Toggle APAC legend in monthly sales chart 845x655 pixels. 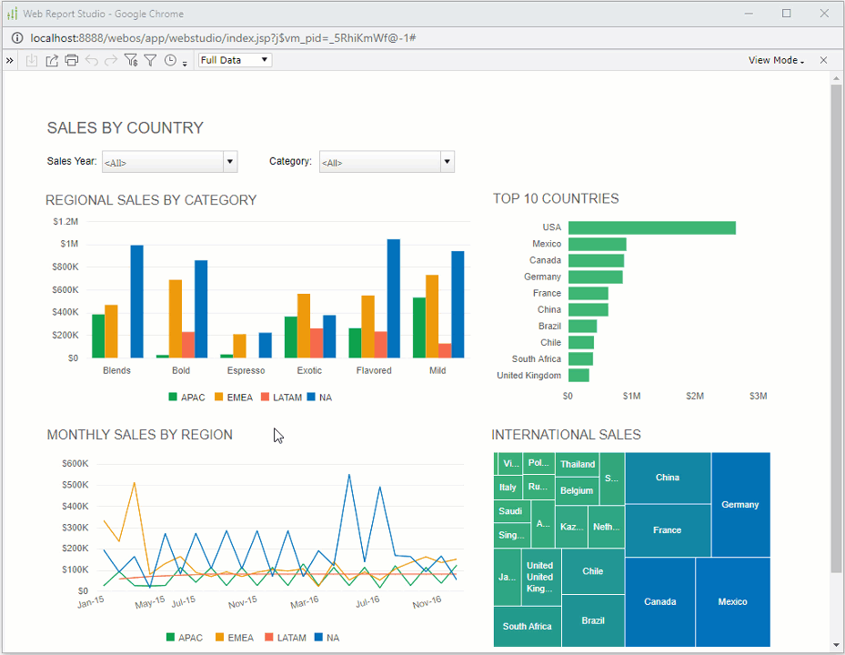[x=185, y=638]
